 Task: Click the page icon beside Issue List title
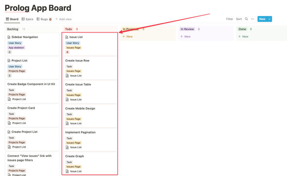(67, 37)
